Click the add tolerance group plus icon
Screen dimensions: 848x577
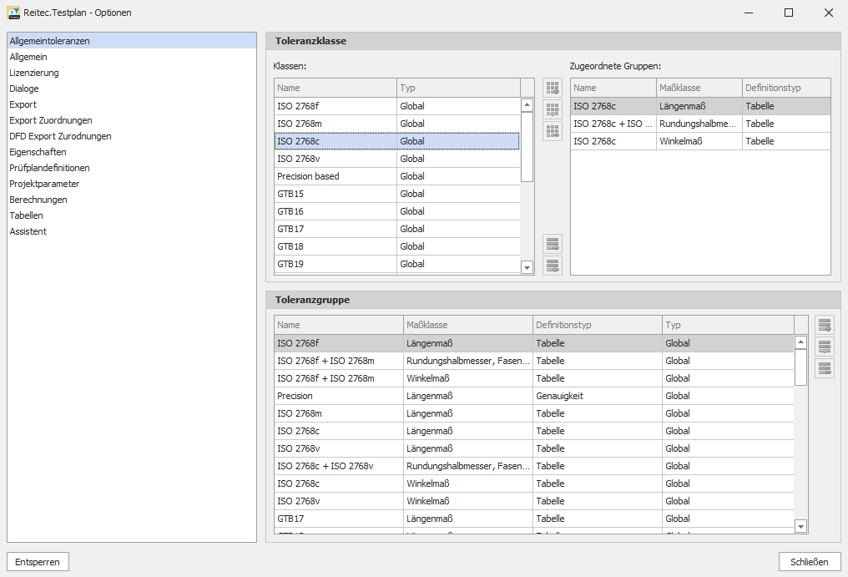[x=825, y=326]
